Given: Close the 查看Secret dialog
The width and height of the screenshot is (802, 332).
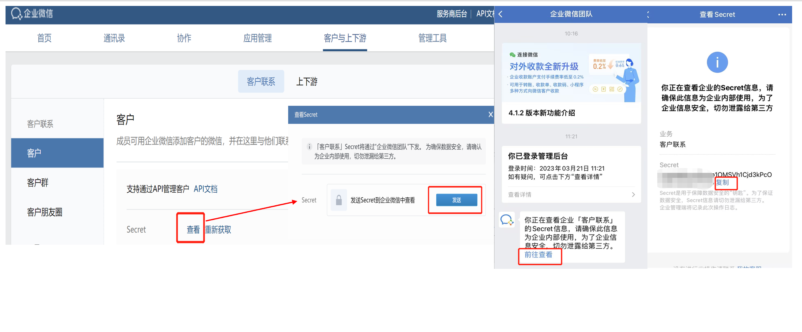Looking at the screenshot, I should click(490, 114).
